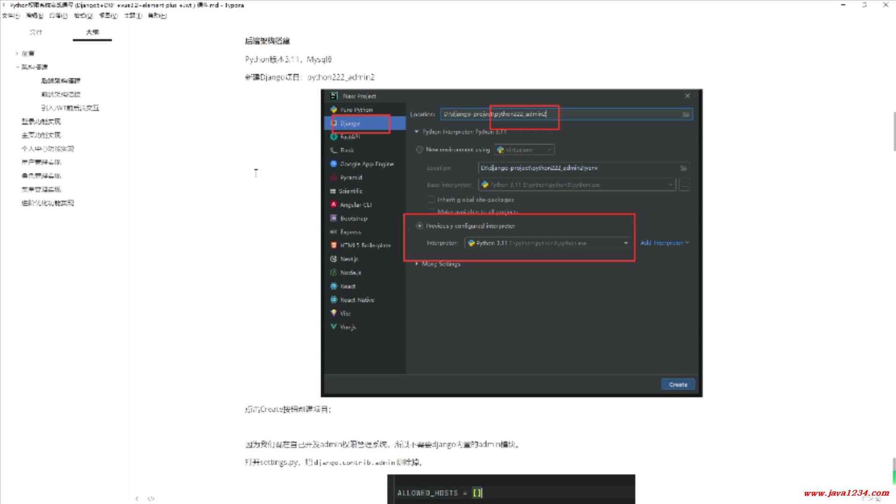Screen dimensions: 896x504
Task: Select the Vue.js project type icon
Action: (334, 327)
